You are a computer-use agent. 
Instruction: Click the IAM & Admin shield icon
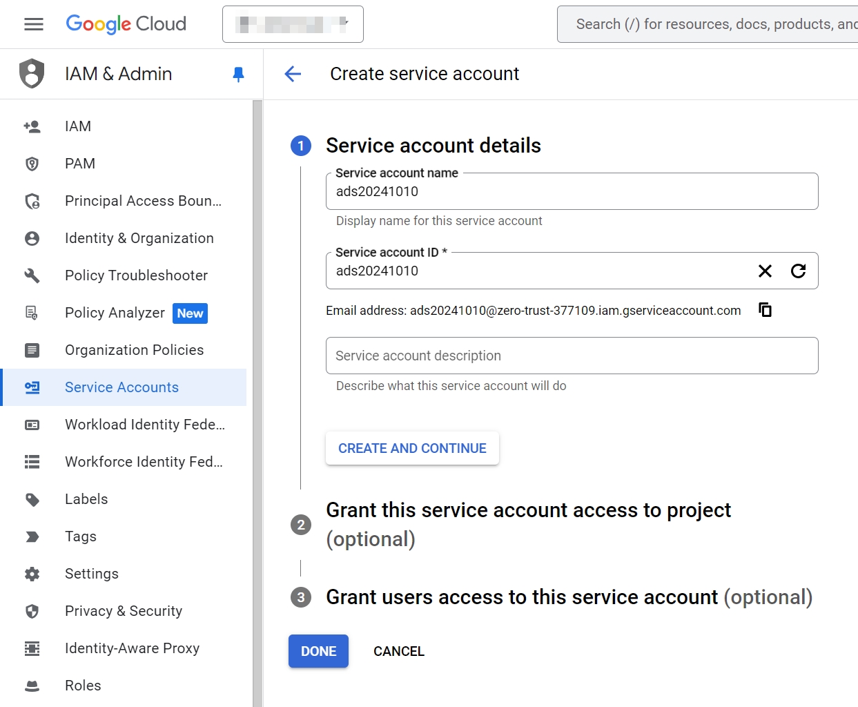tap(31, 74)
